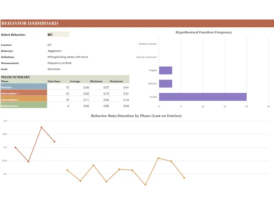Image resolution: width=274 pixels, height=205 pixels.
Task: Select the learner value L01
Action: pos(50,45)
